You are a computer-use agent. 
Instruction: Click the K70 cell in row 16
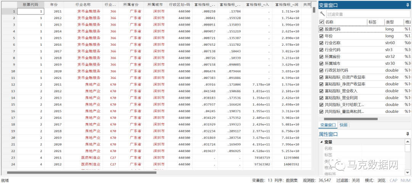(x=111, y=111)
